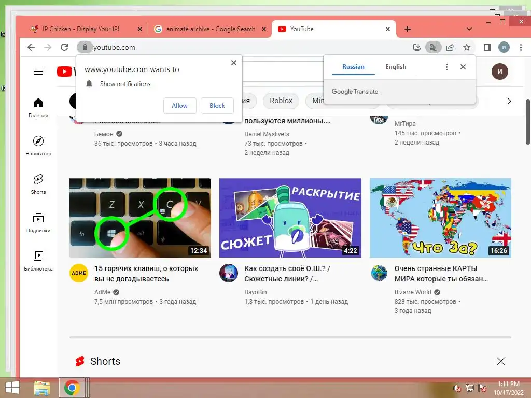Image resolution: width=531 pixels, height=398 pixels.
Task: Open the keyboard hotkeys video thumbnail
Action: click(x=140, y=218)
